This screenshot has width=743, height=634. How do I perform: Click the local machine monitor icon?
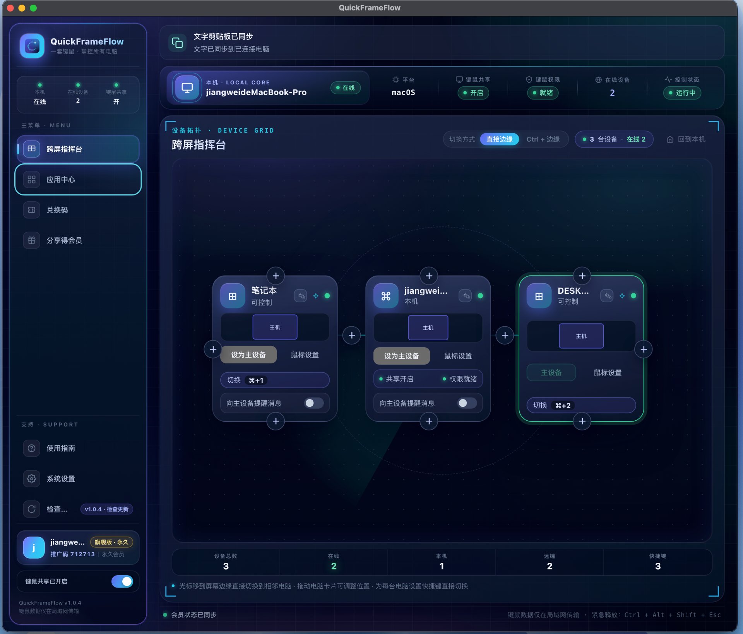[x=187, y=87]
